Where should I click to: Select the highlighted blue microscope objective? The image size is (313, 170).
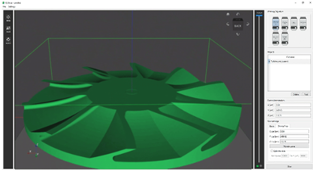click(276, 23)
